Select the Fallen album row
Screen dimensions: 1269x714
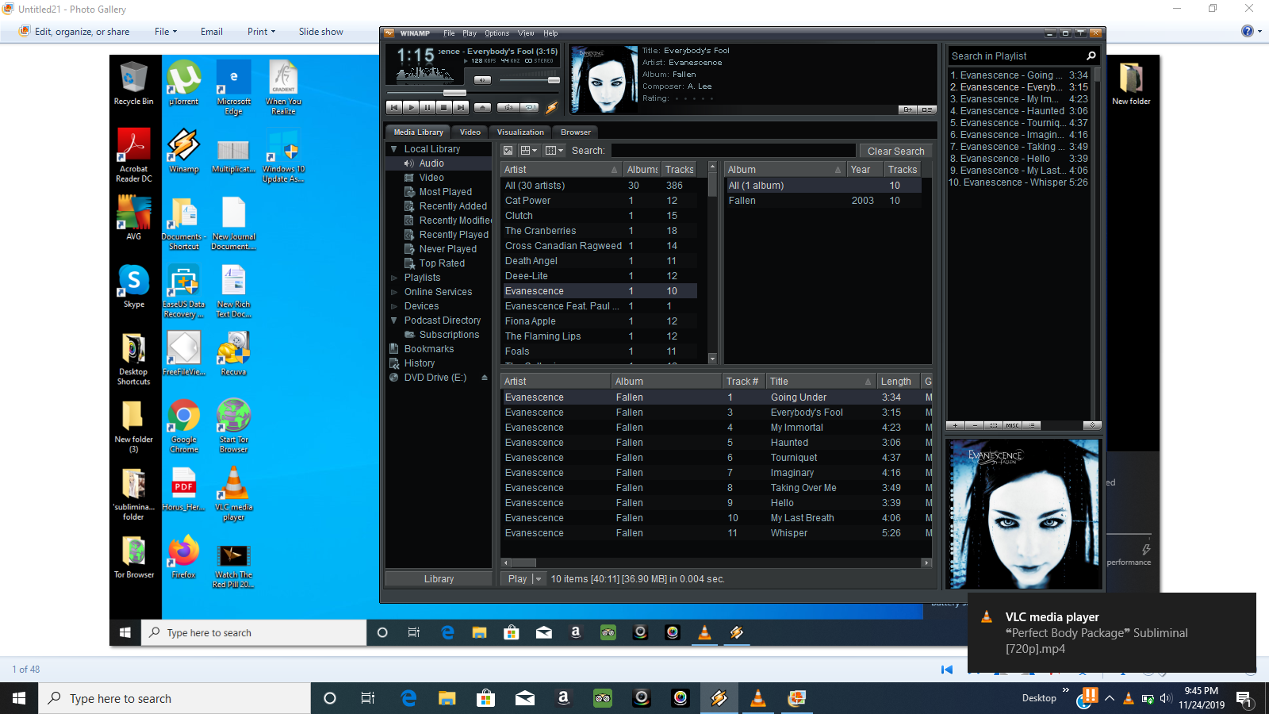coord(823,201)
